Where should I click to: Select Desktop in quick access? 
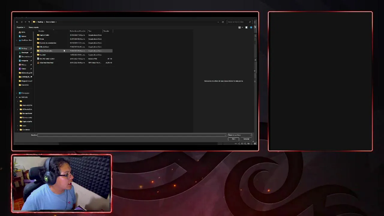point(24,48)
